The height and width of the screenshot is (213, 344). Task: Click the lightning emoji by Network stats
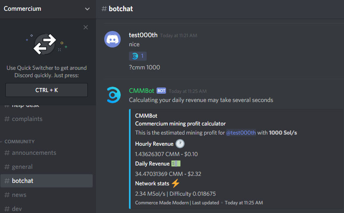tap(176, 183)
